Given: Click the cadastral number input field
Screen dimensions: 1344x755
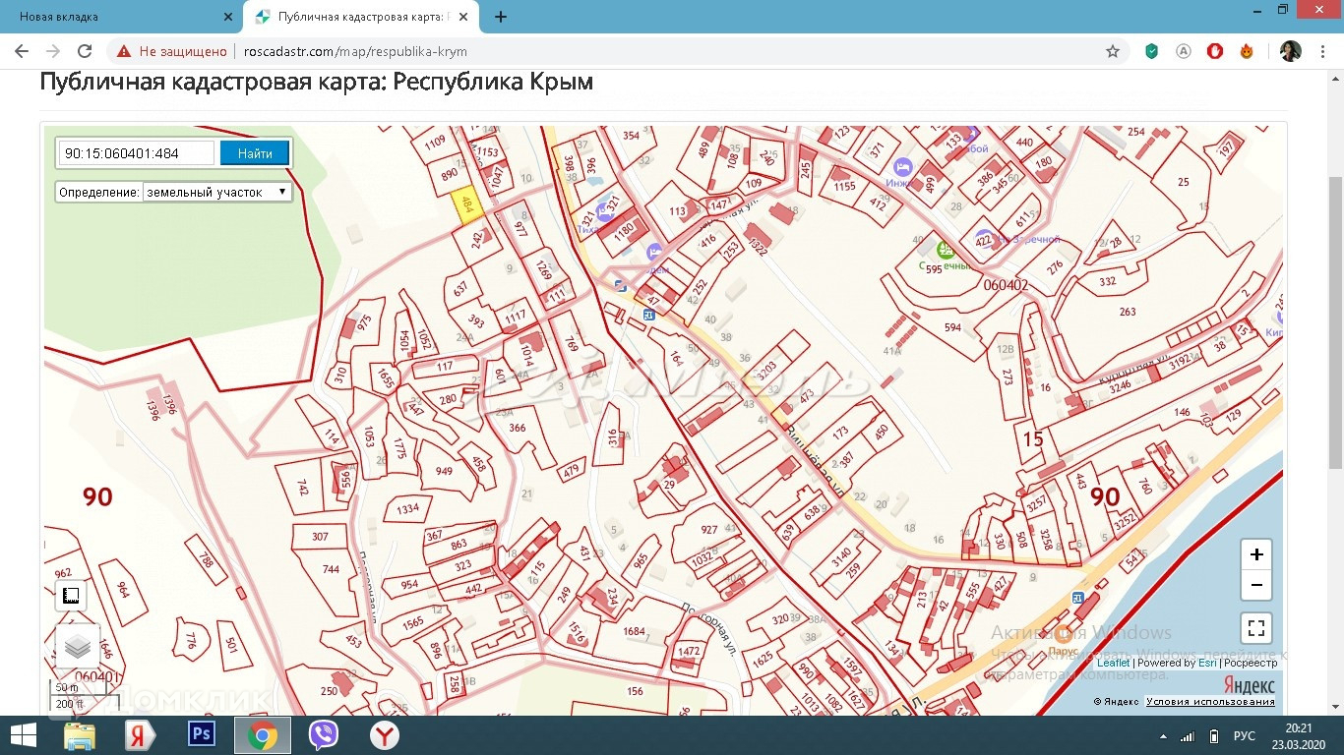Looking at the screenshot, I should point(137,153).
